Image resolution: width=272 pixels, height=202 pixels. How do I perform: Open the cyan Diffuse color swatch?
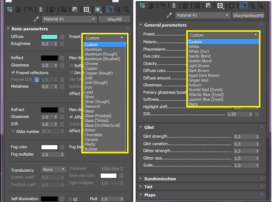(49, 37)
